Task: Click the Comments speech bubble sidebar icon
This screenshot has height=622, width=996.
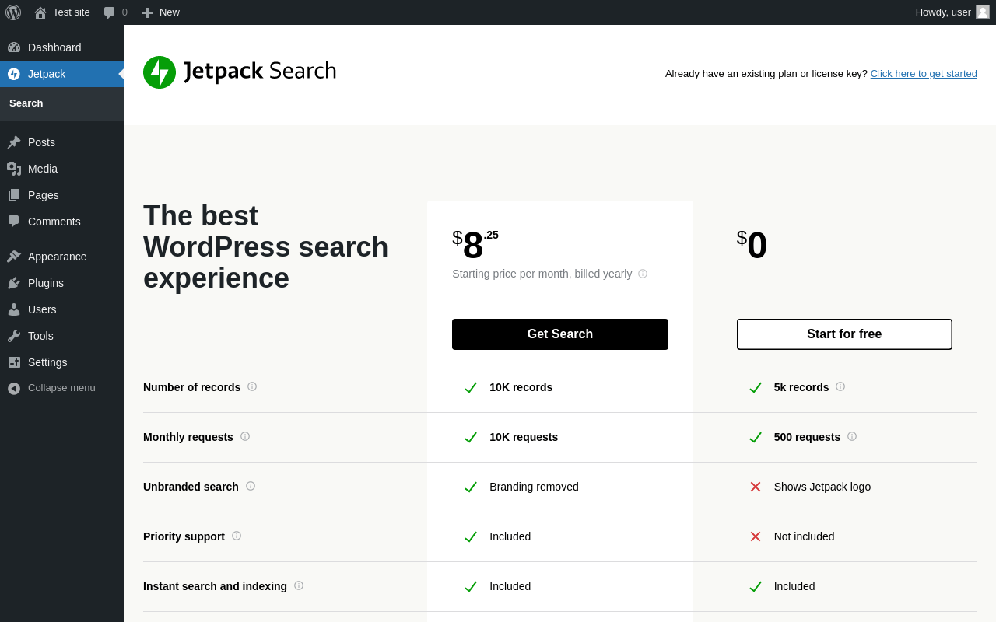Action: click(x=14, y=222)
